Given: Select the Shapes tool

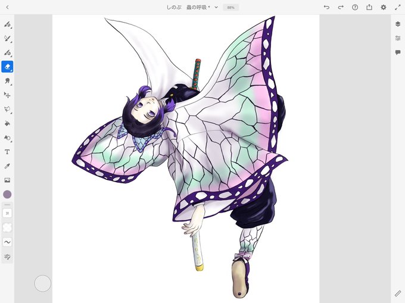Looking at the screenshot, I should pos(7,138).
